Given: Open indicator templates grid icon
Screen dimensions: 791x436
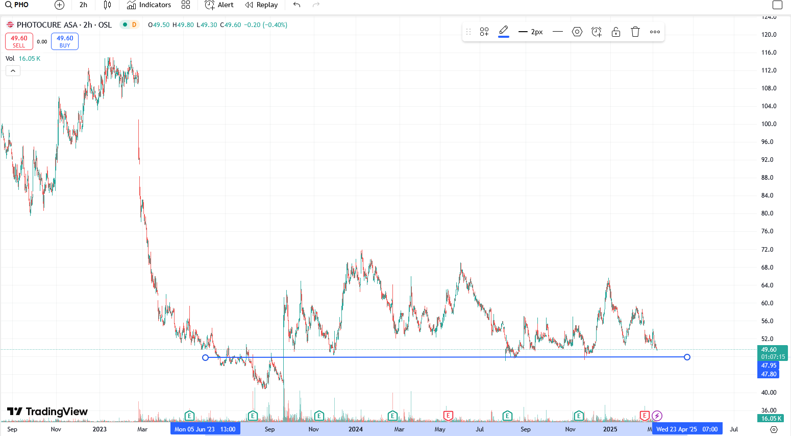Looking at the screenshot, I should (186, 5).
